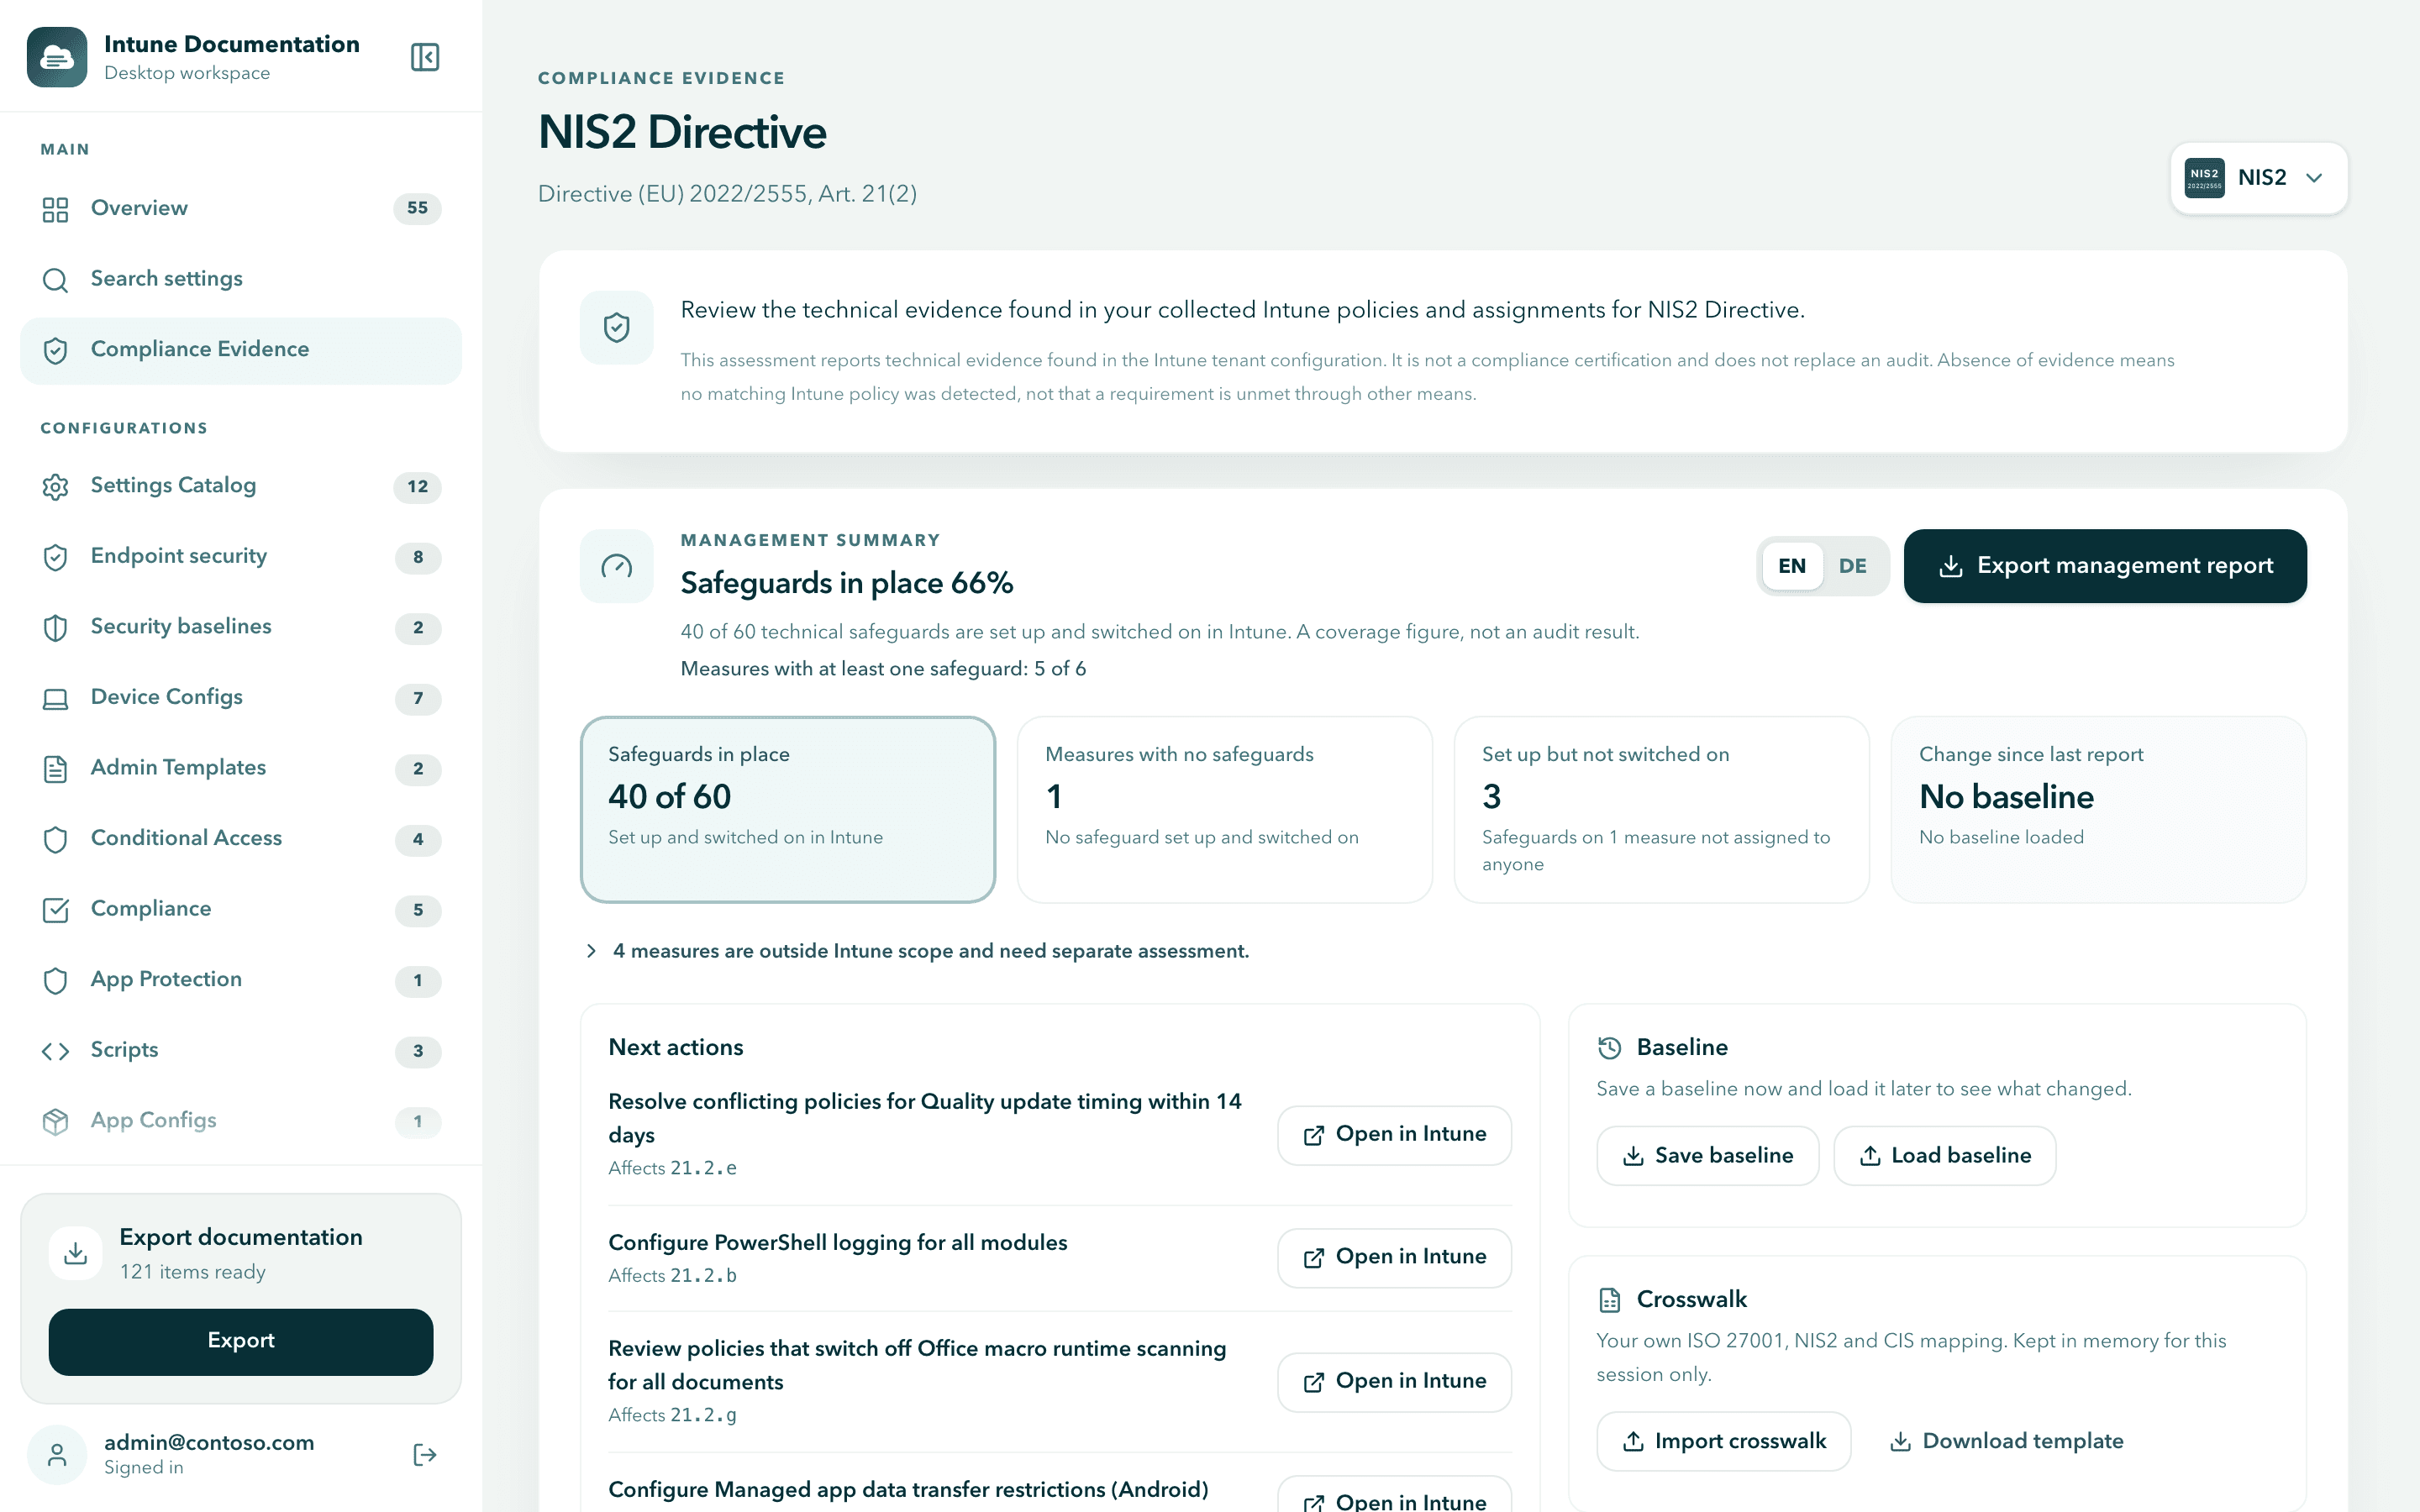Click the Crosswalk document icon

[x=1609, y=1299]
